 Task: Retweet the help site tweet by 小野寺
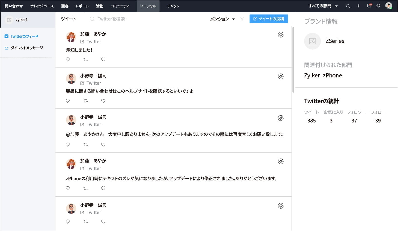pos(85,101)
